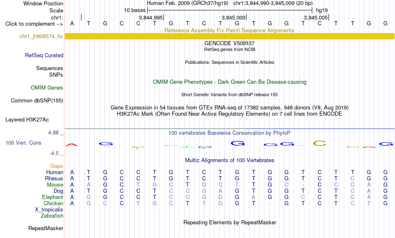Click the gap dash in the Mouse row
The image size is (395, 238).
(303, 185)
